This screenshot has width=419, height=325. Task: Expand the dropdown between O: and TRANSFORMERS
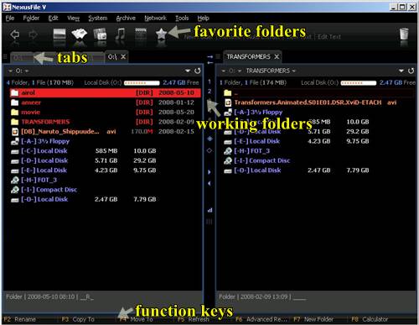[x=240, y=71]
